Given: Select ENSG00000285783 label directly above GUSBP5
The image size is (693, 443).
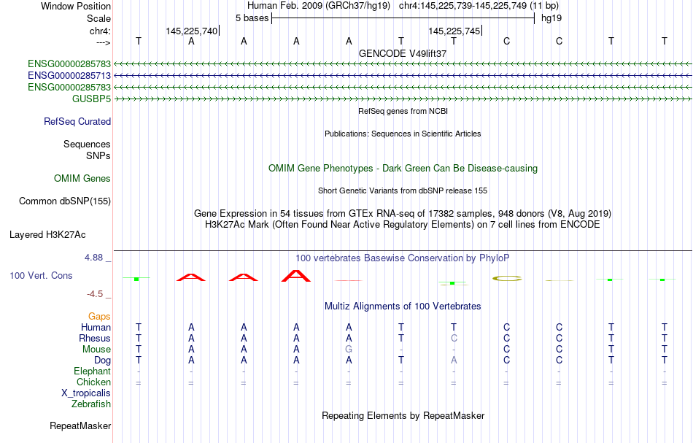Looking at the screenshot, I should (x=69, y=87).
